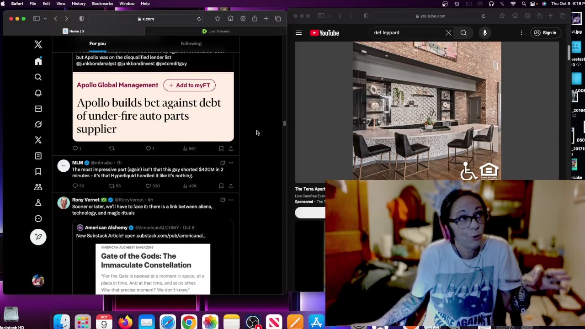This screenshot has height=329, width=585.
Task: Open the Bookmarks menu in the menu bar
Action: tap(102, 4)
